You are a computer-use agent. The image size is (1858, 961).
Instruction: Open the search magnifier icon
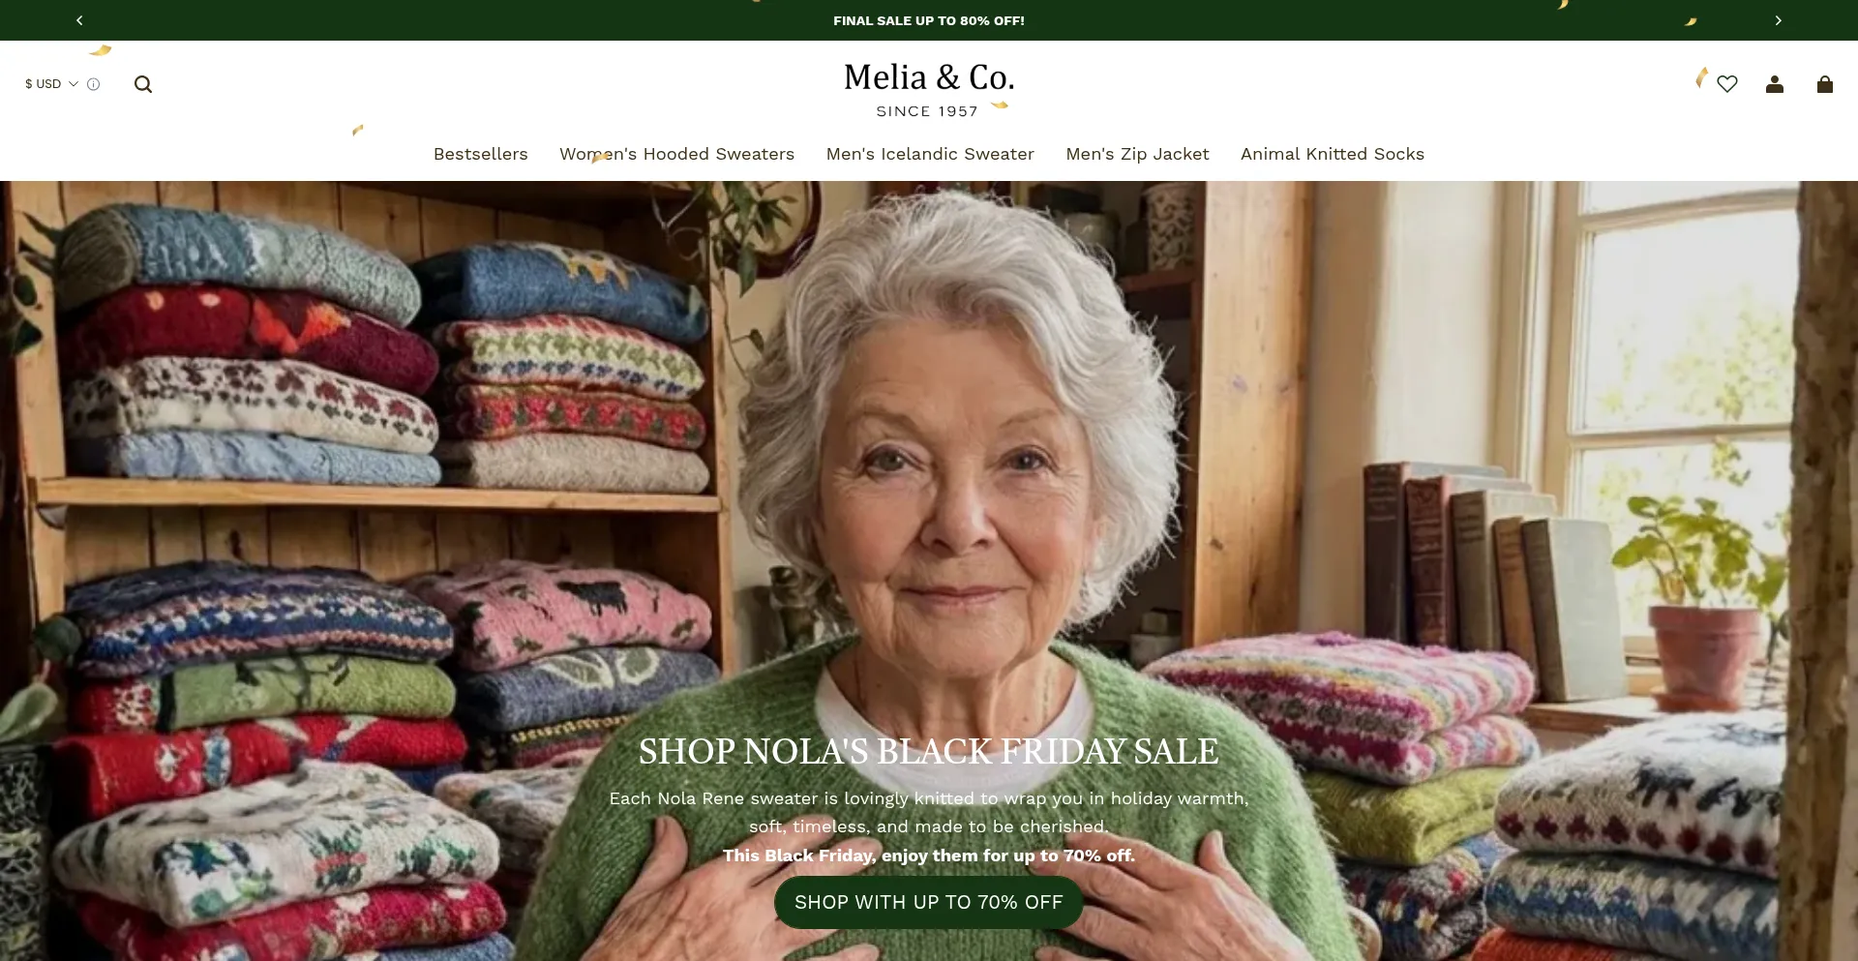143,84
